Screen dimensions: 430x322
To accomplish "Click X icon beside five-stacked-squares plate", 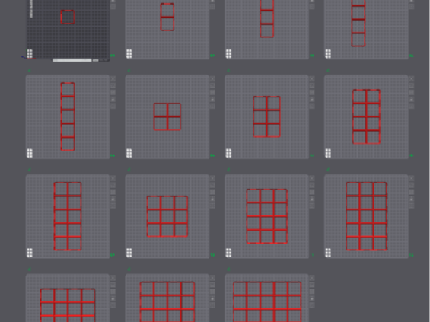I will click(x=113, y=79).
